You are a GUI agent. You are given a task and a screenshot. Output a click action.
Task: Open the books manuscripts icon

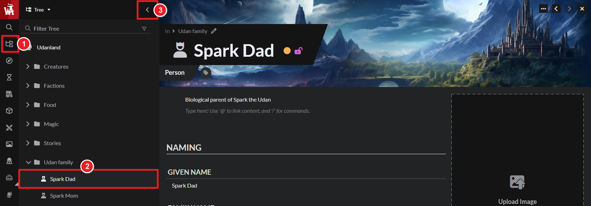(x=9, y=94)
